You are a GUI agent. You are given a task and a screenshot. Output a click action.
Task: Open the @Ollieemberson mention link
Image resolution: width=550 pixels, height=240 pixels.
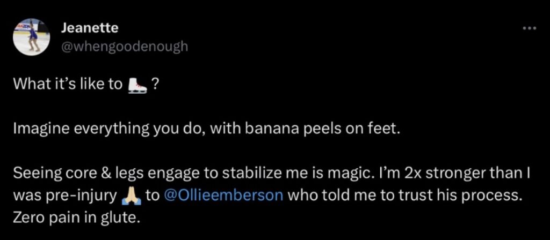tap(222, 194)
